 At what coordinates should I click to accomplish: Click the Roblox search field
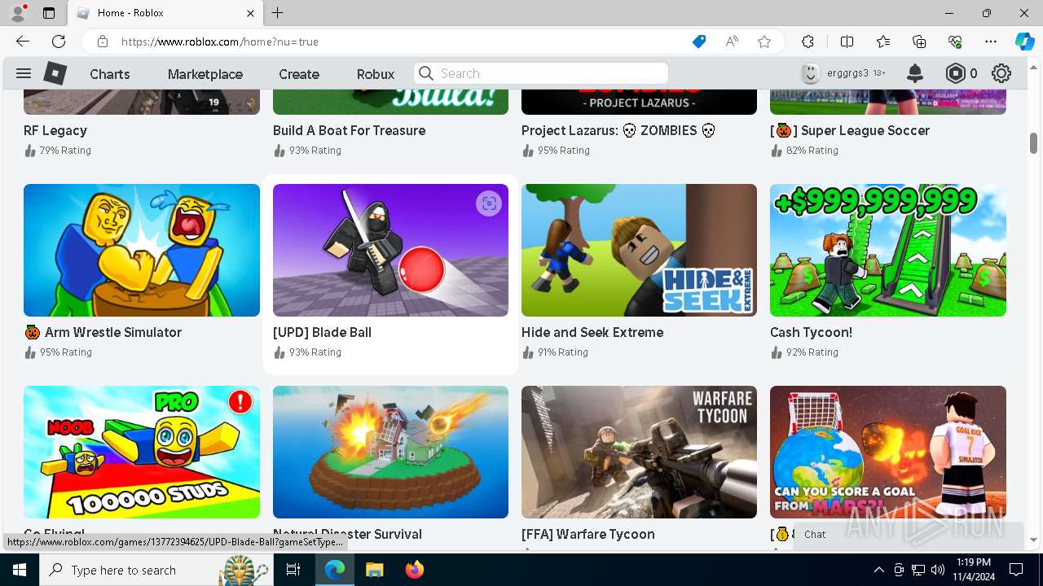click(541, 73)
